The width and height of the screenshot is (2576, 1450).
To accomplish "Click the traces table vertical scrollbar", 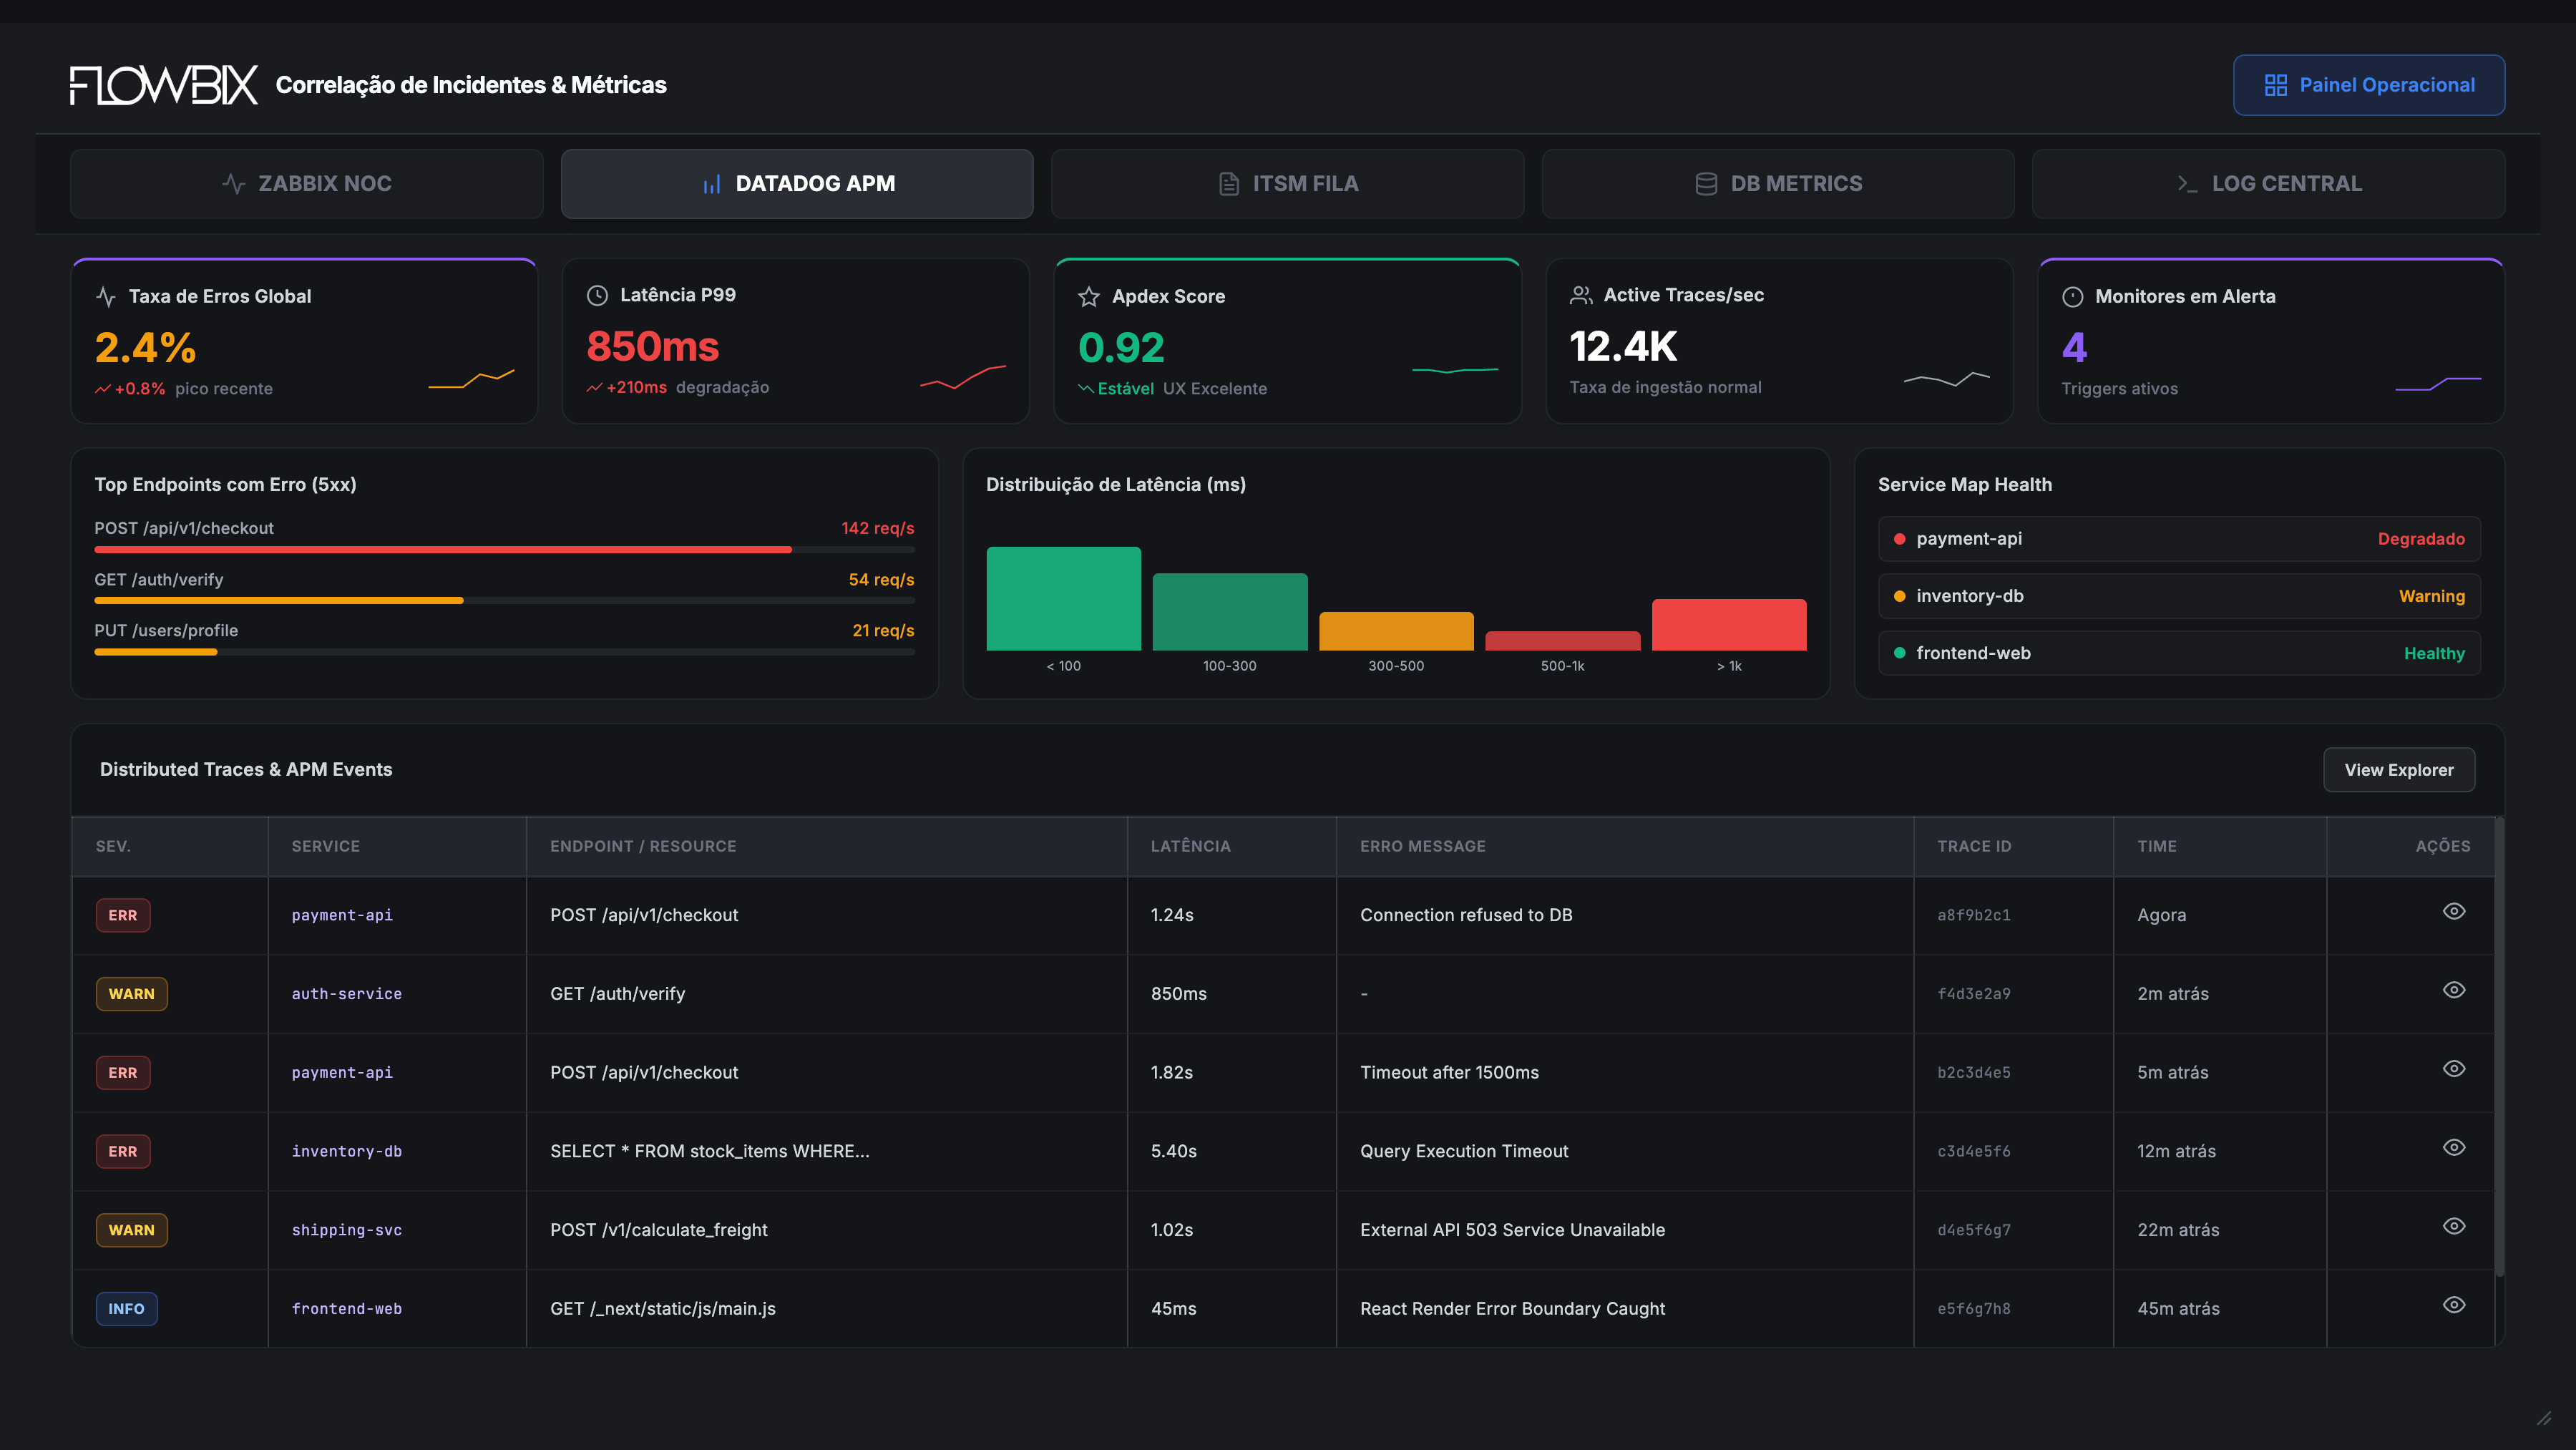I will (2499, 1046).
